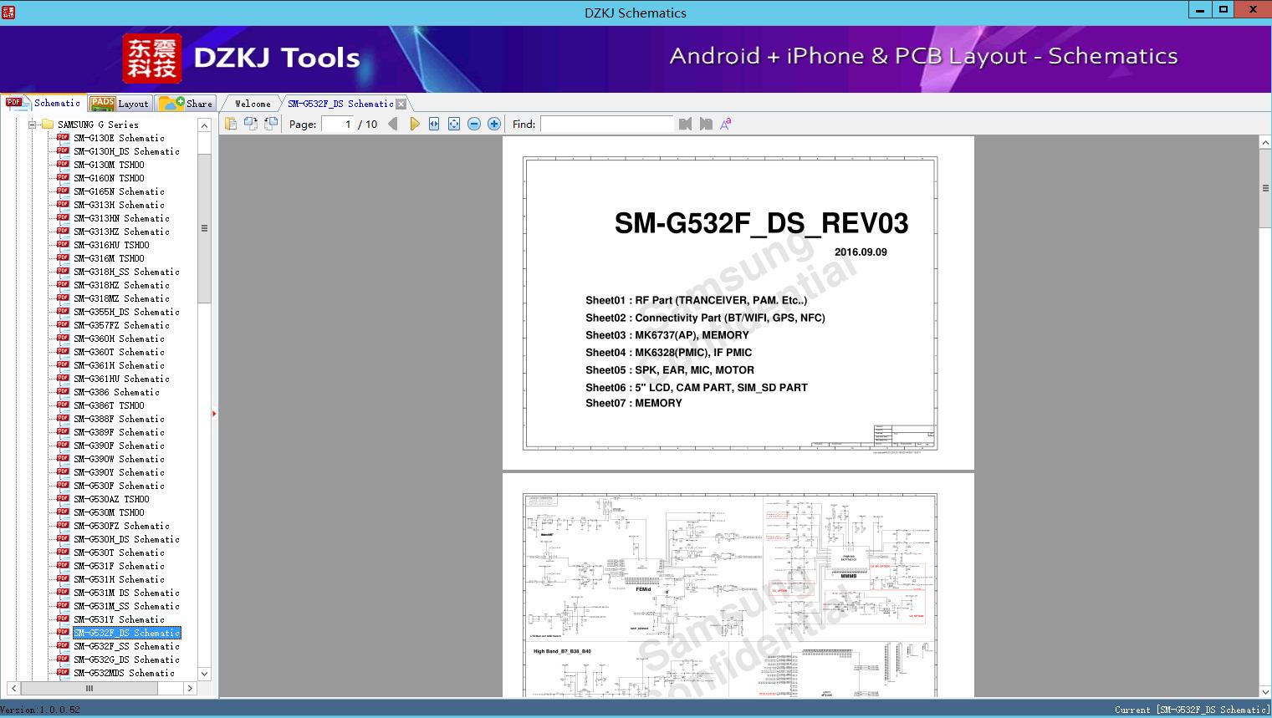Open SM-G532F_SS Schematic in the tree
This screenshot has height=718, width=1272.
[x=126, y=646]
